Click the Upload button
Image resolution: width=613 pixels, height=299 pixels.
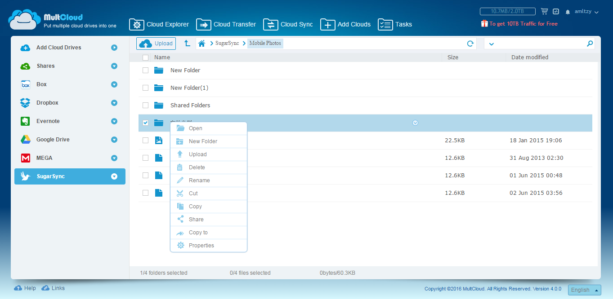point(157,44)
